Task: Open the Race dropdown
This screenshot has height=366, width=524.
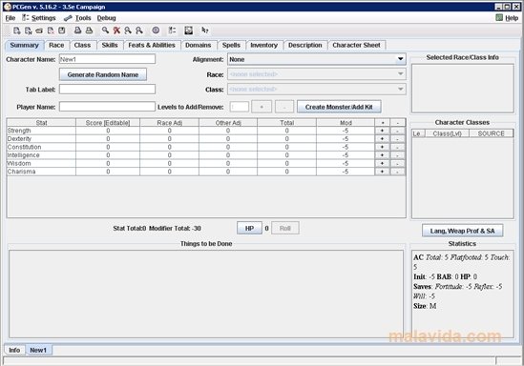Action: point(317,74)
